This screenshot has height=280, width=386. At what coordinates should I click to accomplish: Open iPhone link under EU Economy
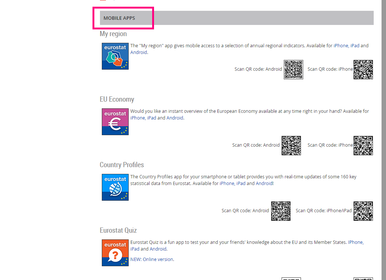tap(138, 118)
